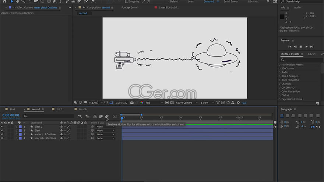Click the 0:00:00:00 current time display
Screen dimensions: 324x182
11,115
